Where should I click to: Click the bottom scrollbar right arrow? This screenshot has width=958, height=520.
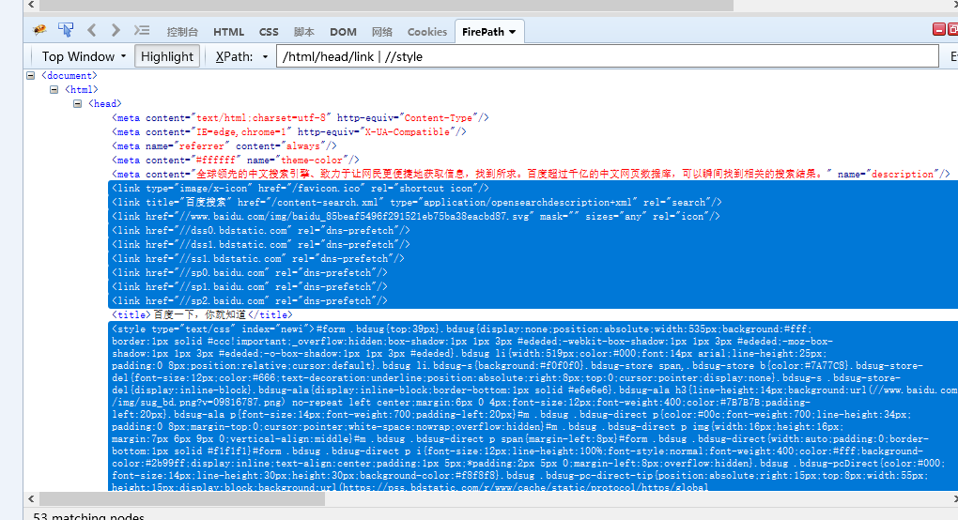954,498
